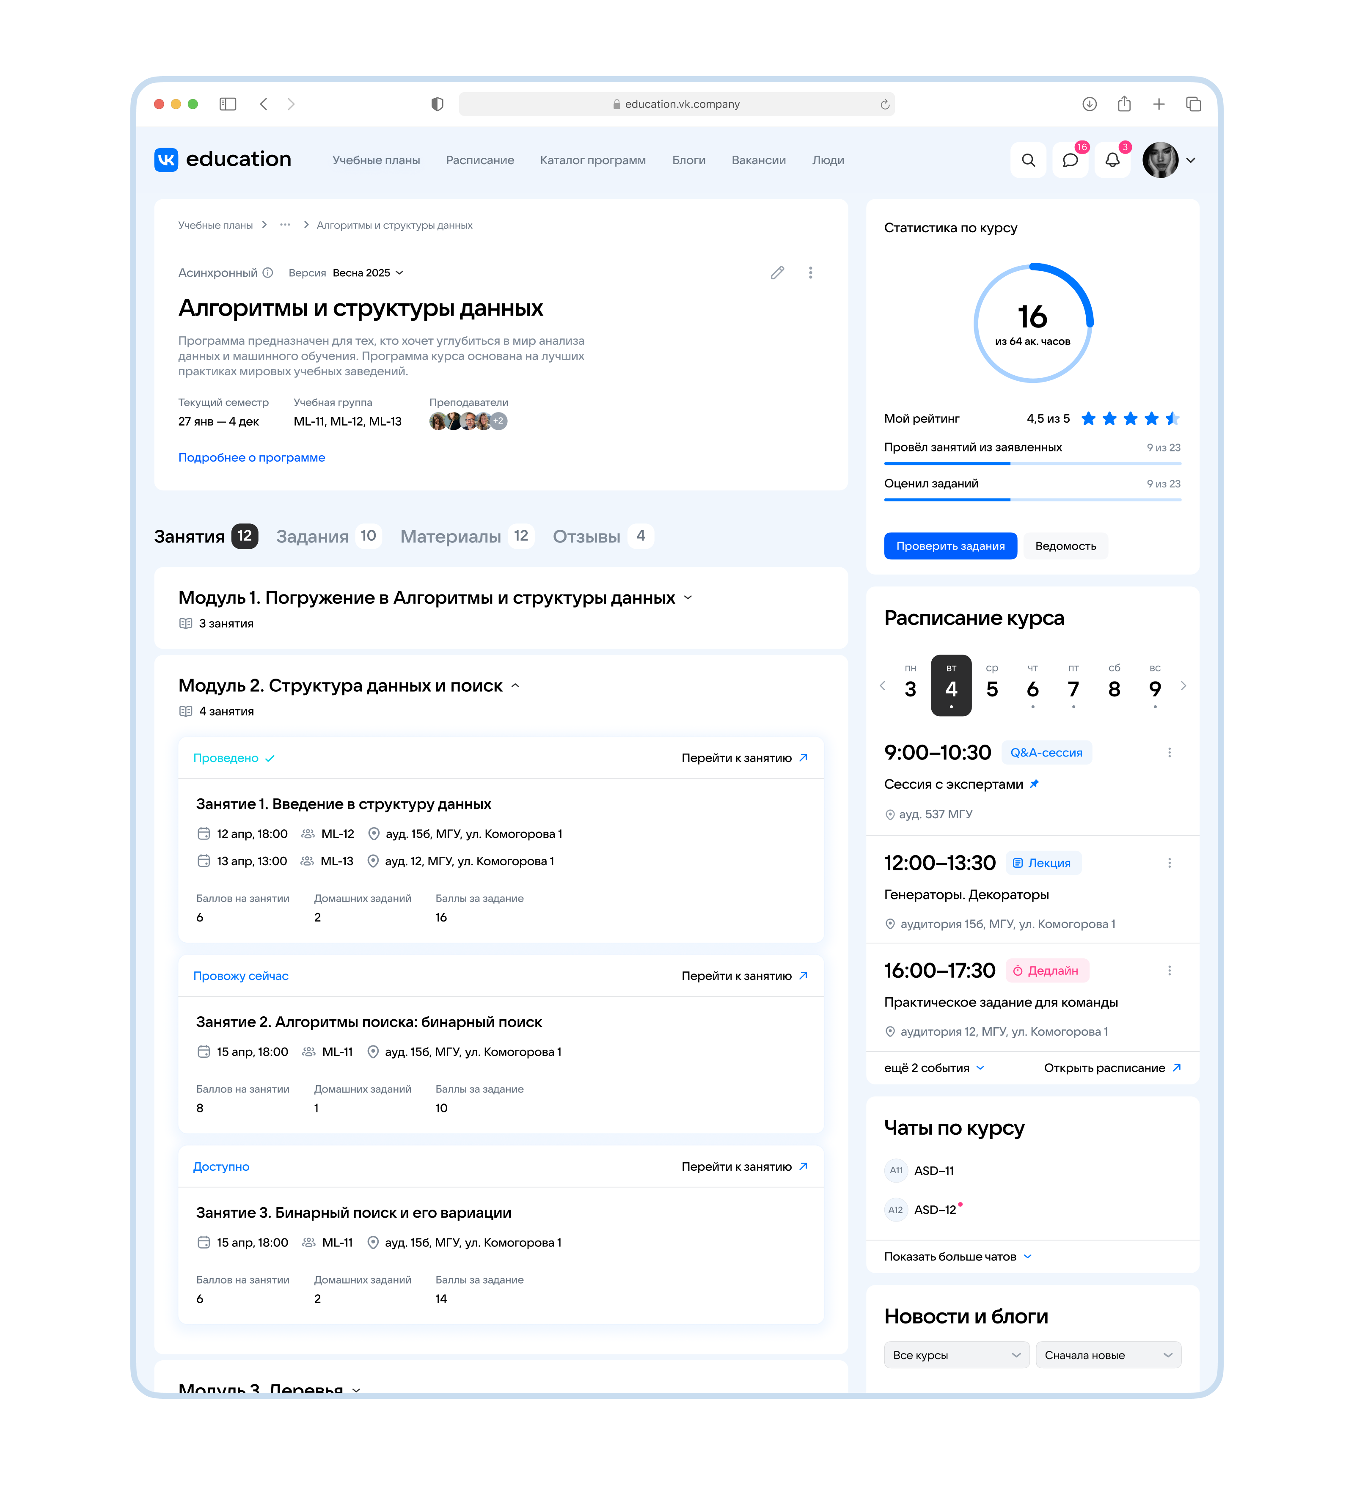Click the Safari download icon
The width and height of the screenshot is (1354, 1491).
point(1089,104)
